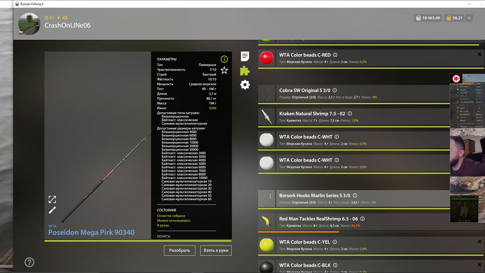
Task: Select the yellow RealShrimp lure thumbnail
Action: click(x=266, y=222)
